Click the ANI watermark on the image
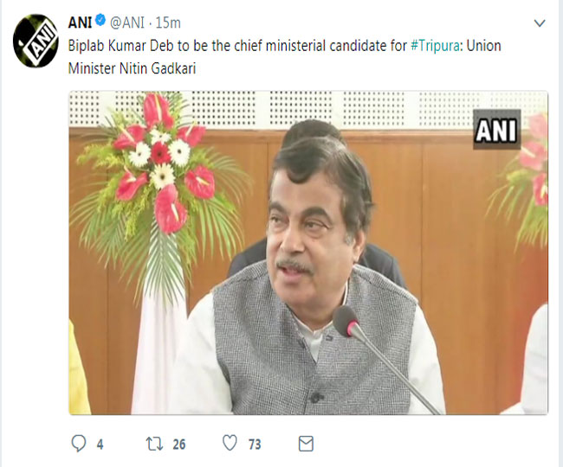 496,133
